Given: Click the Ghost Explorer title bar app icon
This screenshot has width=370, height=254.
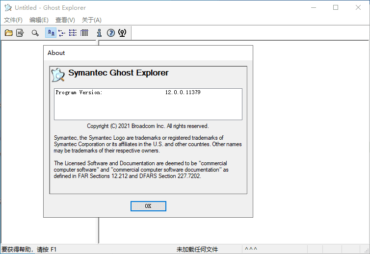Looking at the screenshot, I should coord(8,7).
